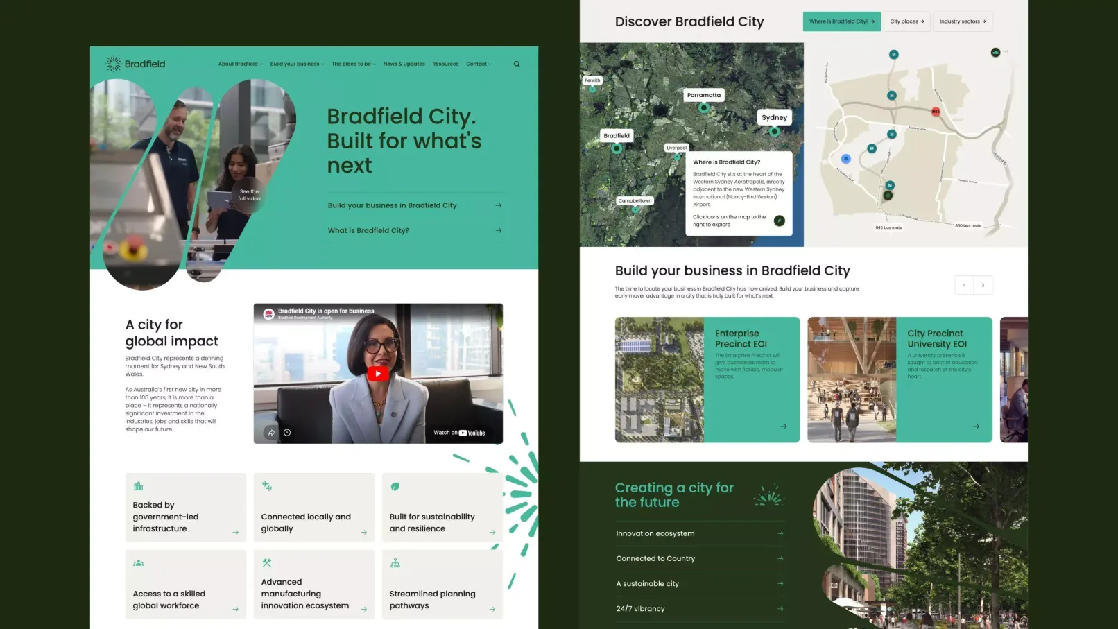Click the leaf icon on the sustainability card

coord(395,487)
